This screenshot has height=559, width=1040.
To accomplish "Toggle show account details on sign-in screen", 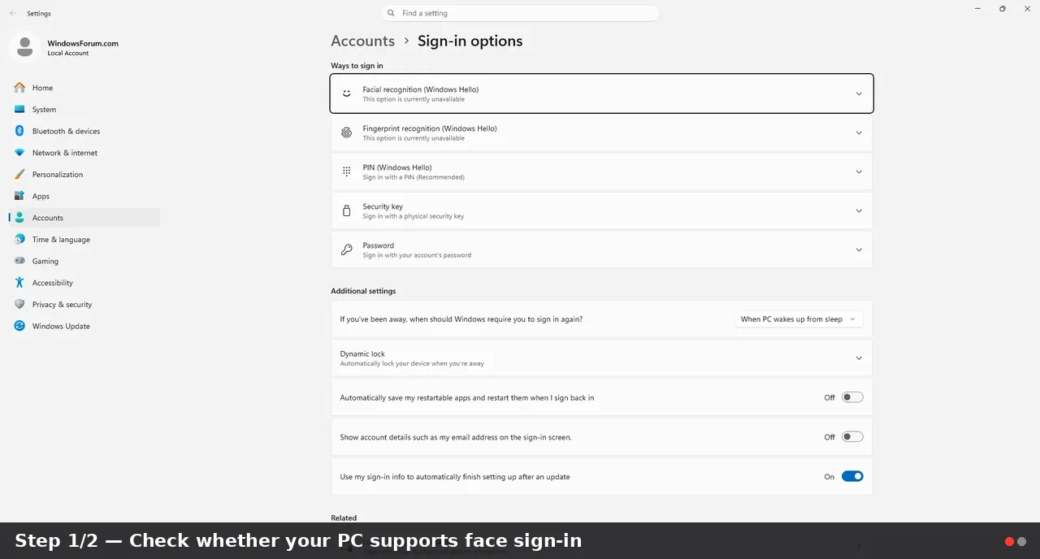I will (x=852, y=437).
